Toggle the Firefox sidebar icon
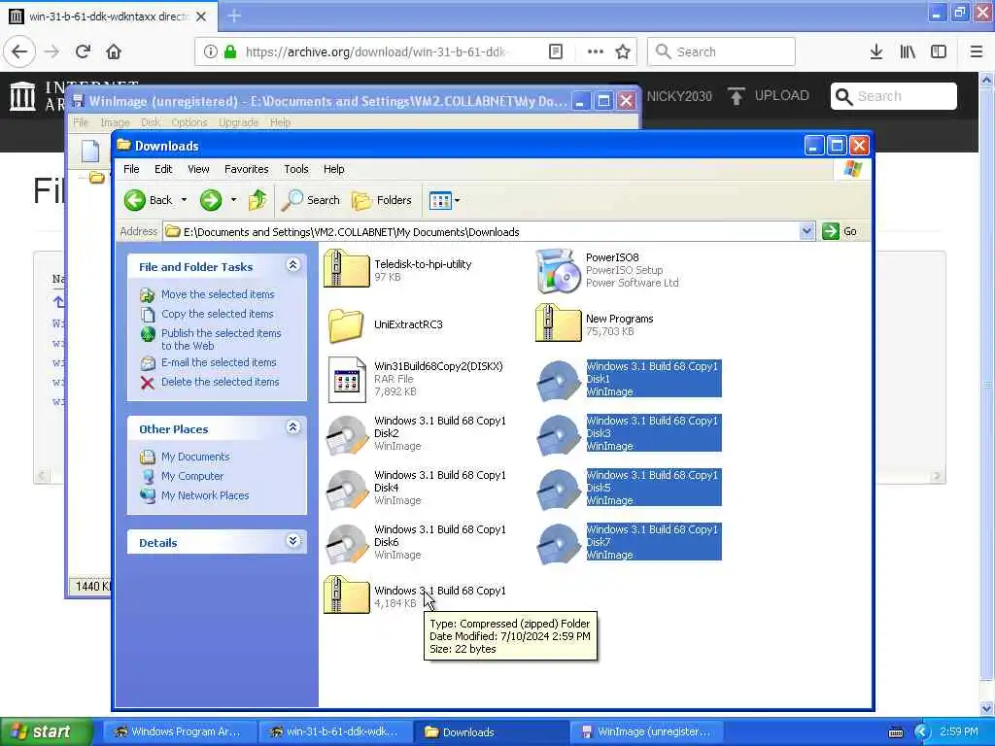 point(939,51)
